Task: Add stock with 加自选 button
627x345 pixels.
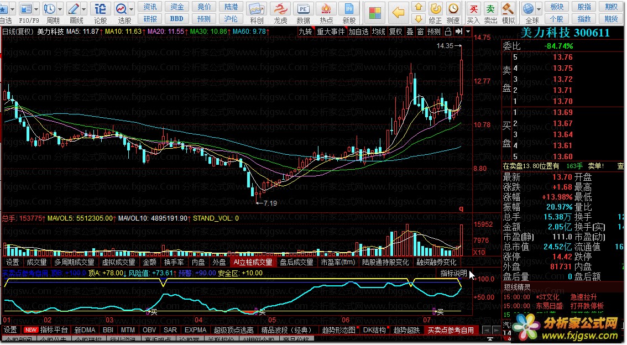Action: pos(358,32)
